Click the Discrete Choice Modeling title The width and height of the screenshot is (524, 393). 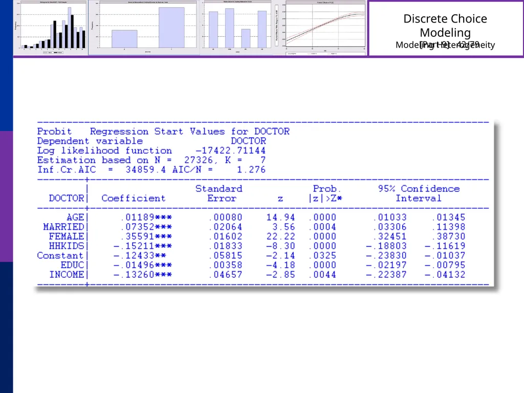445,26
